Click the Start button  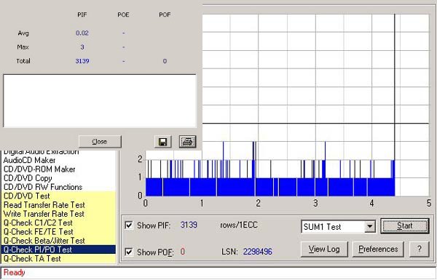pos(405,225)
